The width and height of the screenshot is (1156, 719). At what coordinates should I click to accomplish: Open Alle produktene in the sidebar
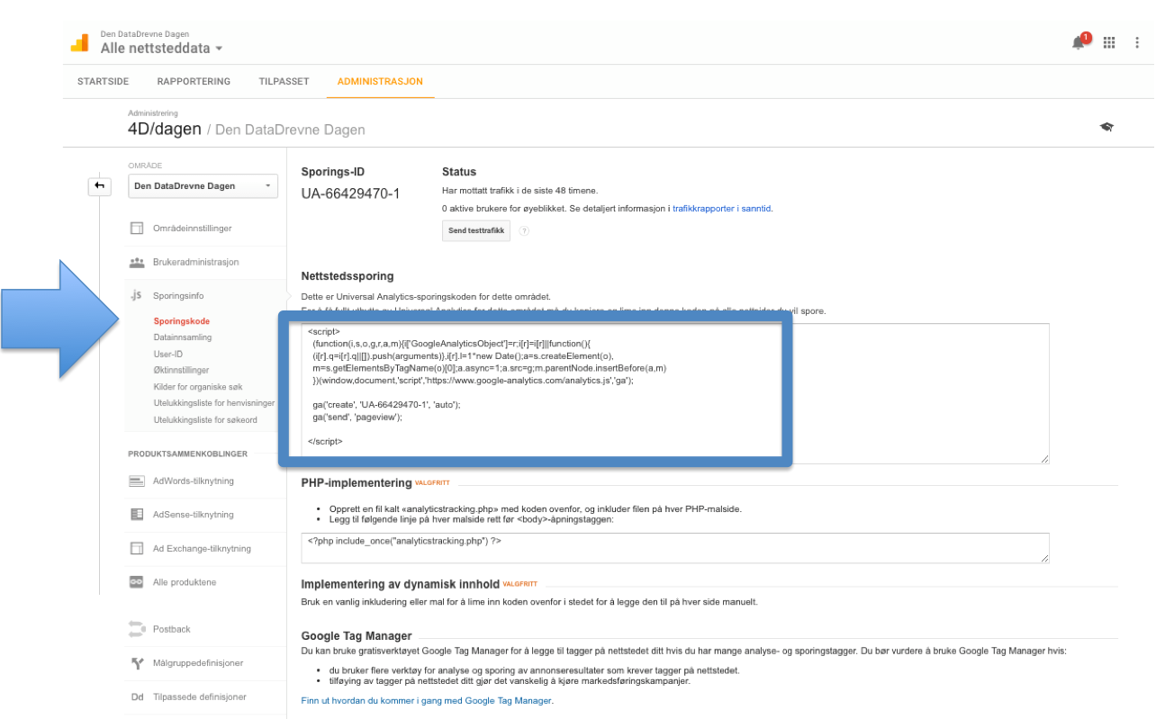(185, 582)
